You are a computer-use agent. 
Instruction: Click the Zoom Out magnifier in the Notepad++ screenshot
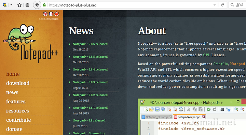click(242, 109)
